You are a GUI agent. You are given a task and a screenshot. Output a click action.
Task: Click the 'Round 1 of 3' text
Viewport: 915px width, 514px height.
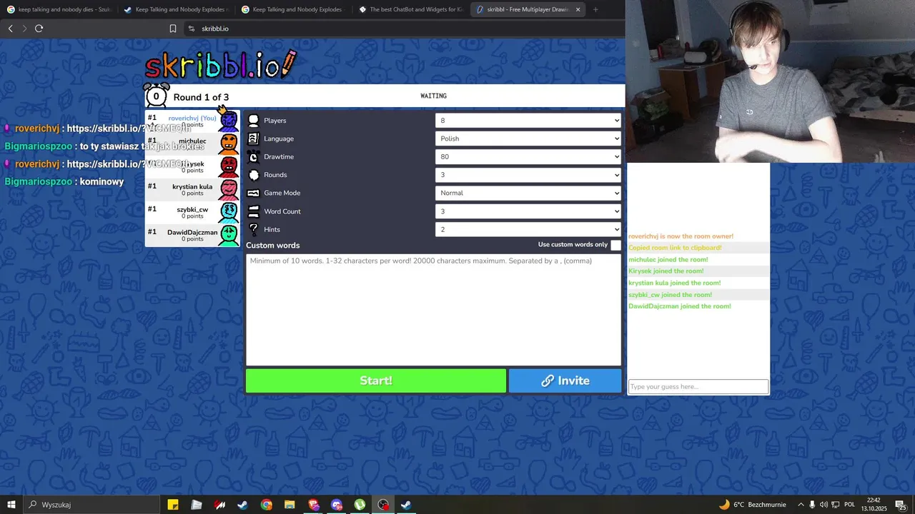(x=201, y=97)
